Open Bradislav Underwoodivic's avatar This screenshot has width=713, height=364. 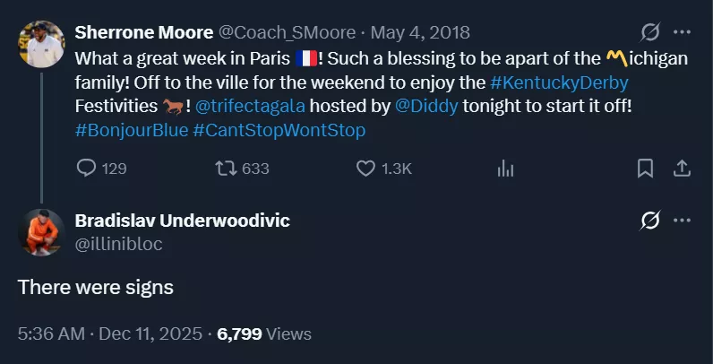tap(41, 231)
